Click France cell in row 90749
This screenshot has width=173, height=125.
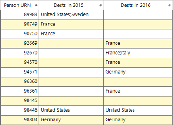(71, 25)
